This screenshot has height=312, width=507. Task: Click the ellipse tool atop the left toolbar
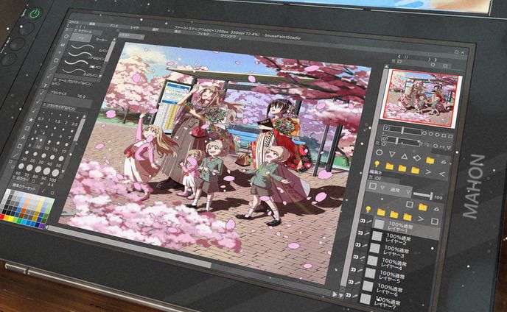tap(66, 37)
